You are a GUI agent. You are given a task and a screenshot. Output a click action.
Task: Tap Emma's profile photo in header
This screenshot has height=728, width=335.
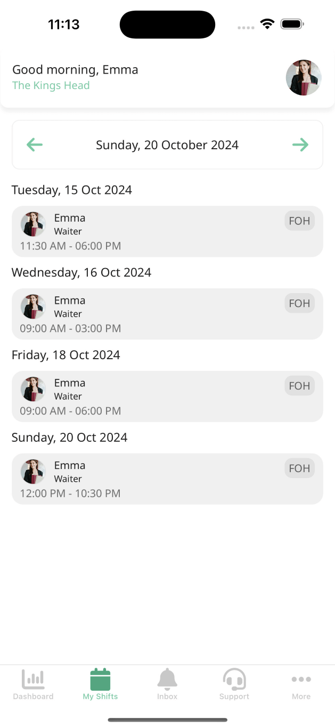[304, 78]
